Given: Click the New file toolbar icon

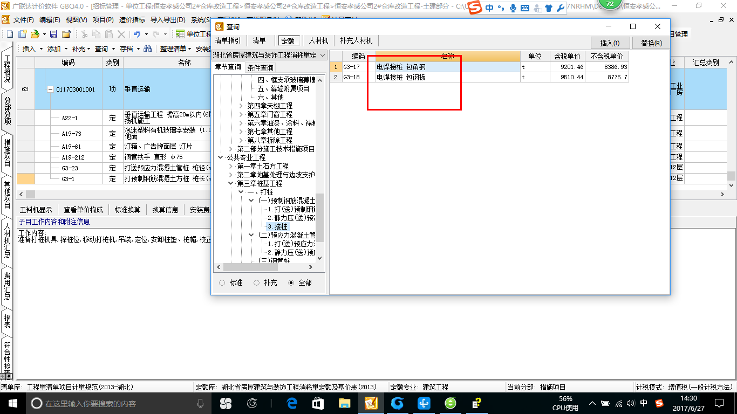Looking at the screenshot, I should 10,34.
